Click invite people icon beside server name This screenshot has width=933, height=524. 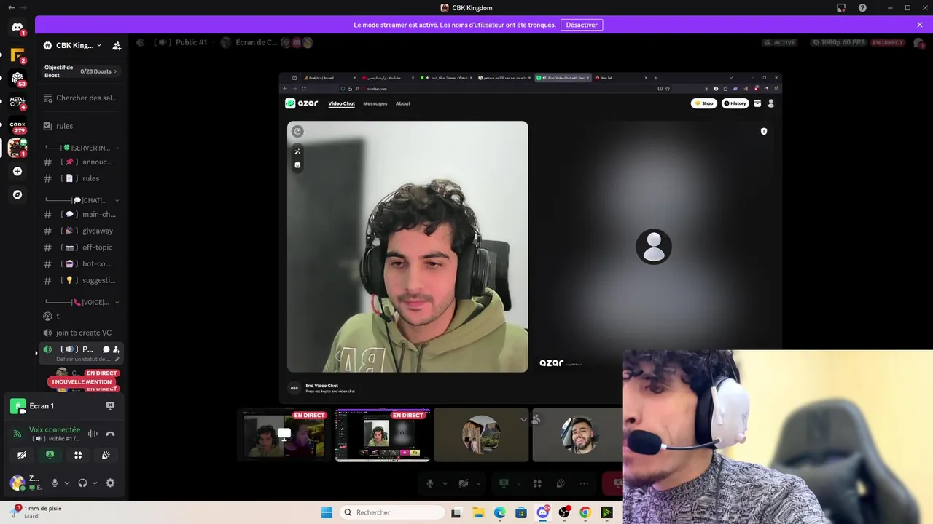[117, 45]
